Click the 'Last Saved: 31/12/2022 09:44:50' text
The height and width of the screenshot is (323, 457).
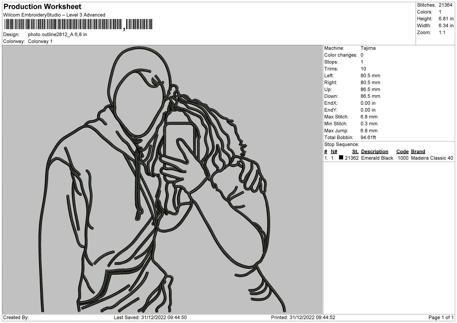(150, 317)
